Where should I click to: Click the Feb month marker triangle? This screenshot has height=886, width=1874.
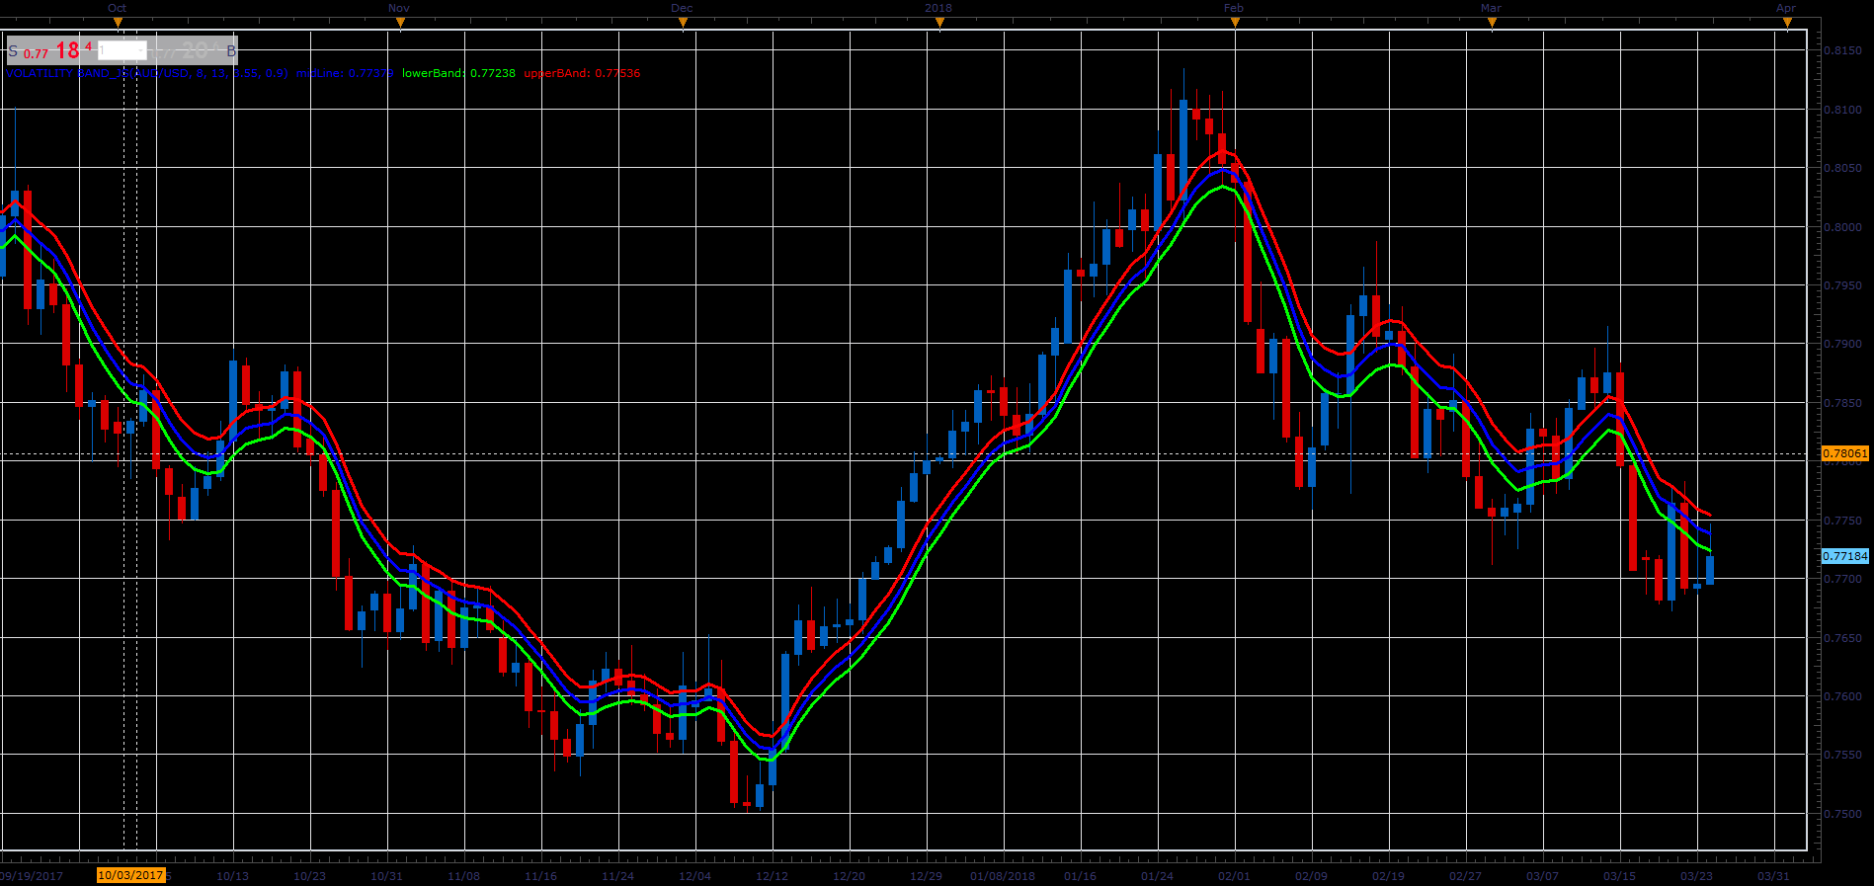tap(1234, 24)
